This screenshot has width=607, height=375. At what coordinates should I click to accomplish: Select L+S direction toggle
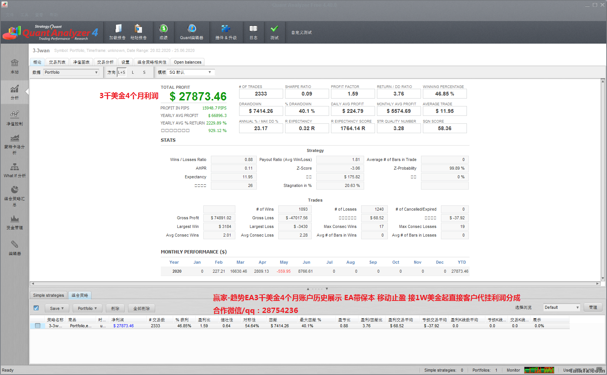point(121,72)
